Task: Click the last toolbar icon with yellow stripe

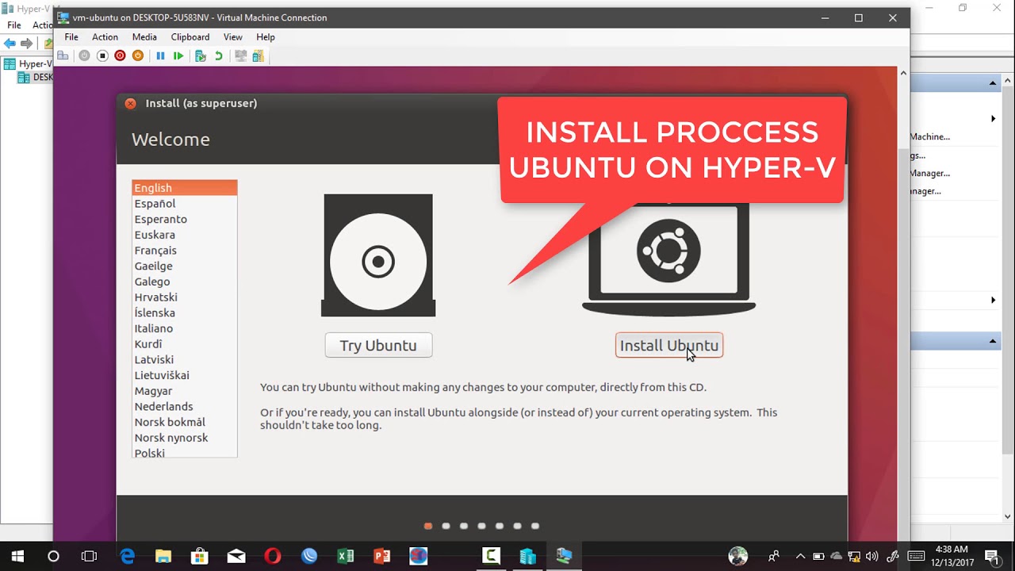Action: 258,56
